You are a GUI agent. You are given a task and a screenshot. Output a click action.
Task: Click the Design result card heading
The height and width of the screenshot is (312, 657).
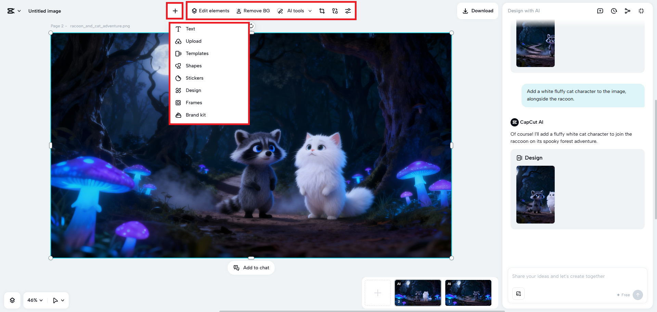pos(529,158)
